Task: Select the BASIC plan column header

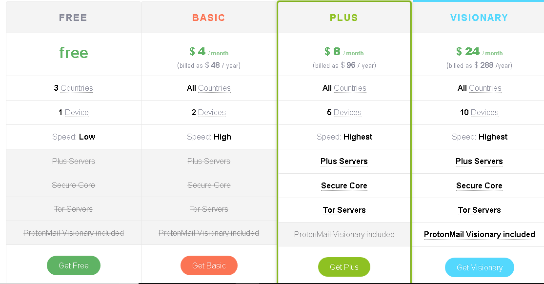Action: 209,18
